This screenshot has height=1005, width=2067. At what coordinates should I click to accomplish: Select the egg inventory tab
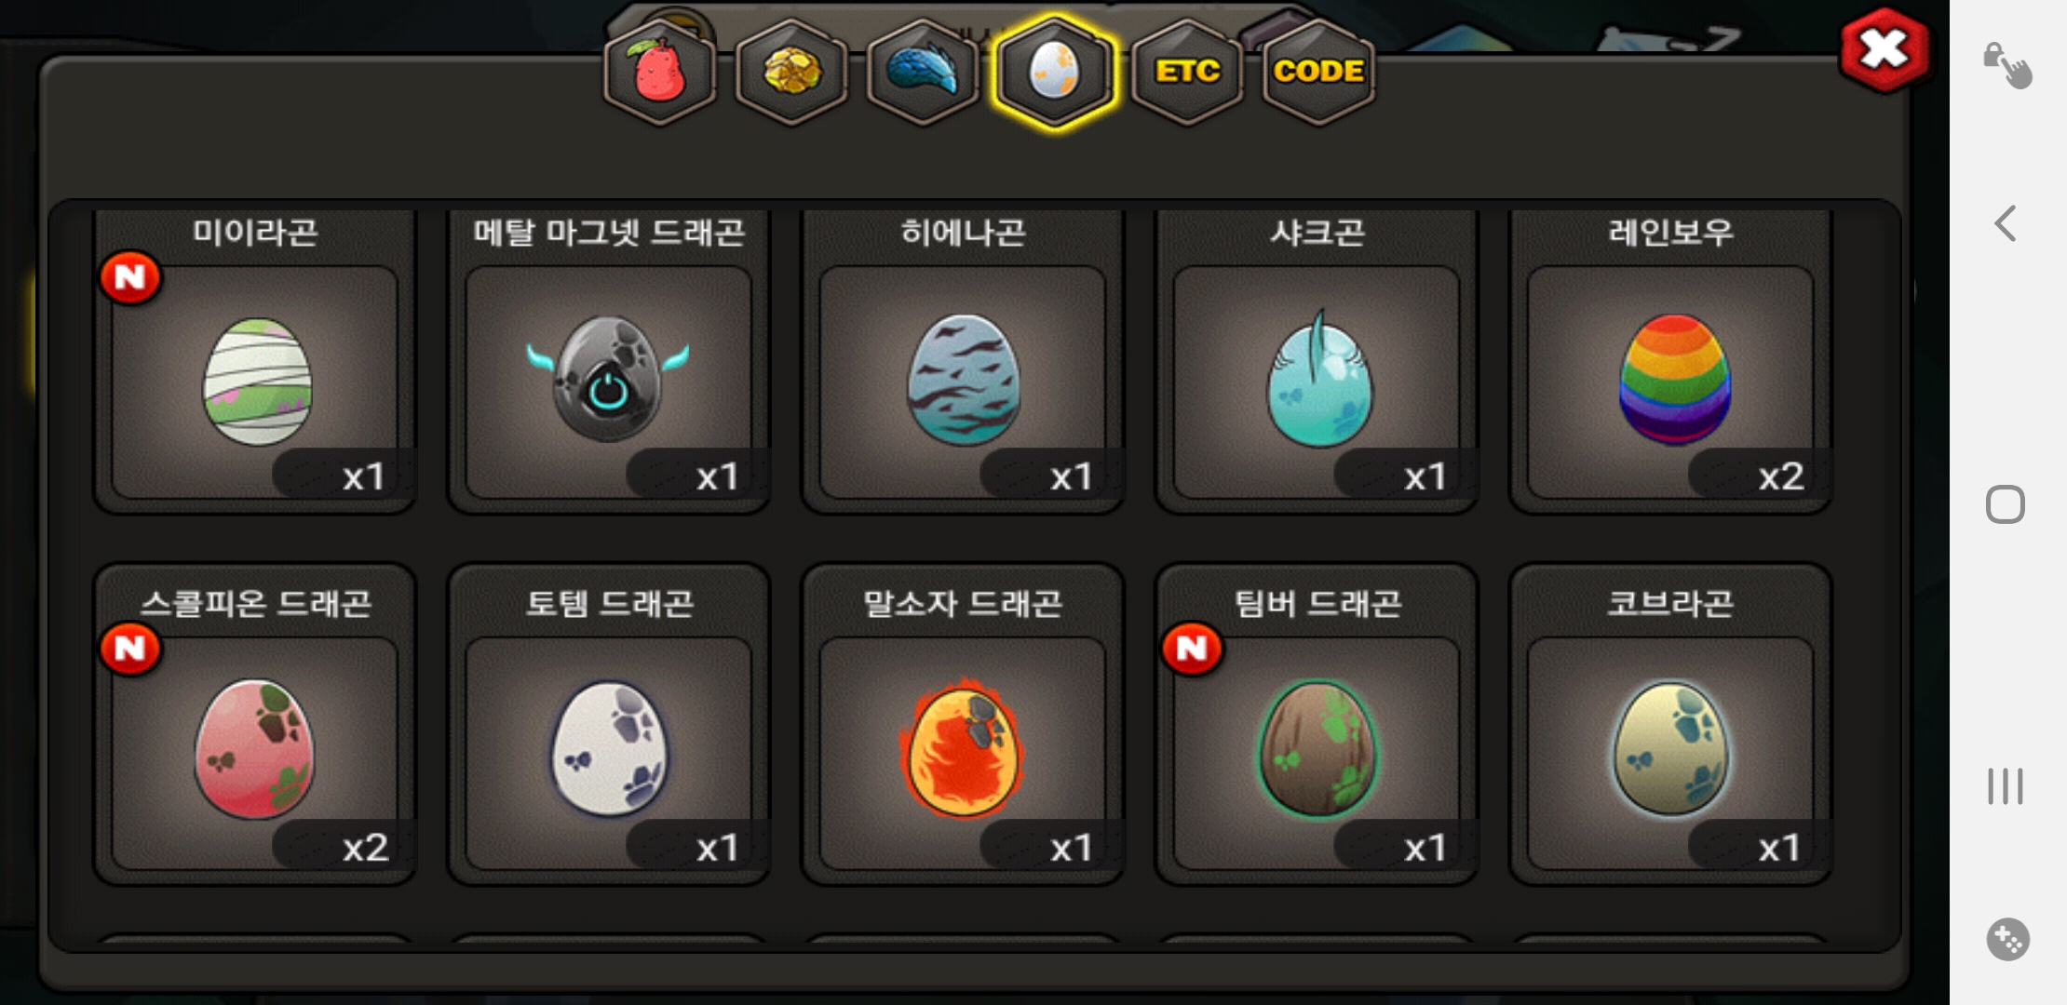tap(1054, 72)
